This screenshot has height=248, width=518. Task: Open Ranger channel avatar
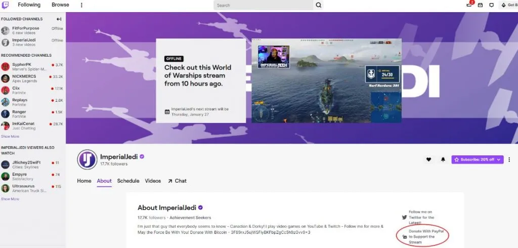click(x=5, y=114)
